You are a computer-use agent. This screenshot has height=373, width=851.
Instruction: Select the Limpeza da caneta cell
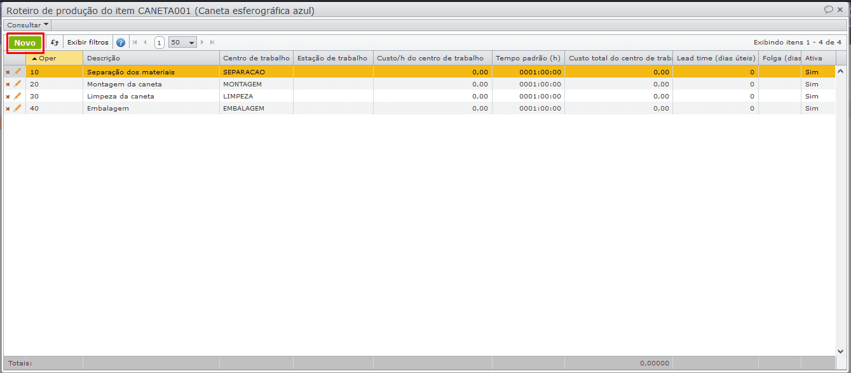[151, 96]
